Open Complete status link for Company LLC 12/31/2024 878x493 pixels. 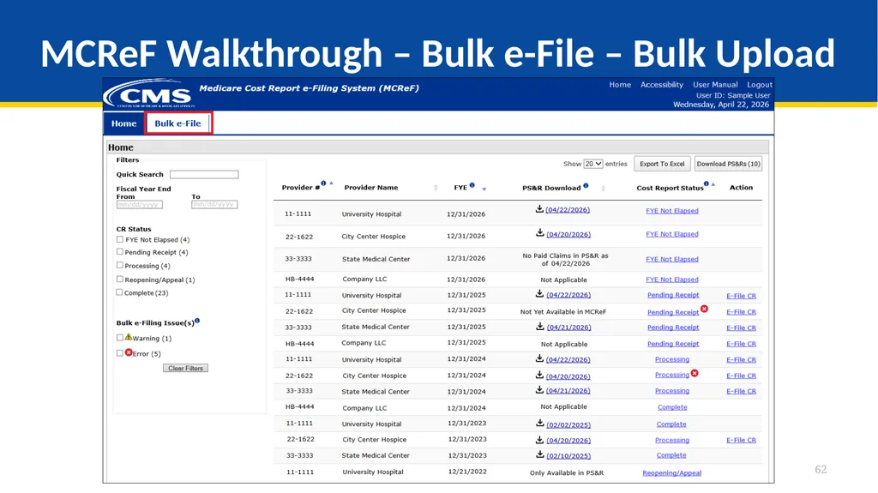click(x=672, y=407)
